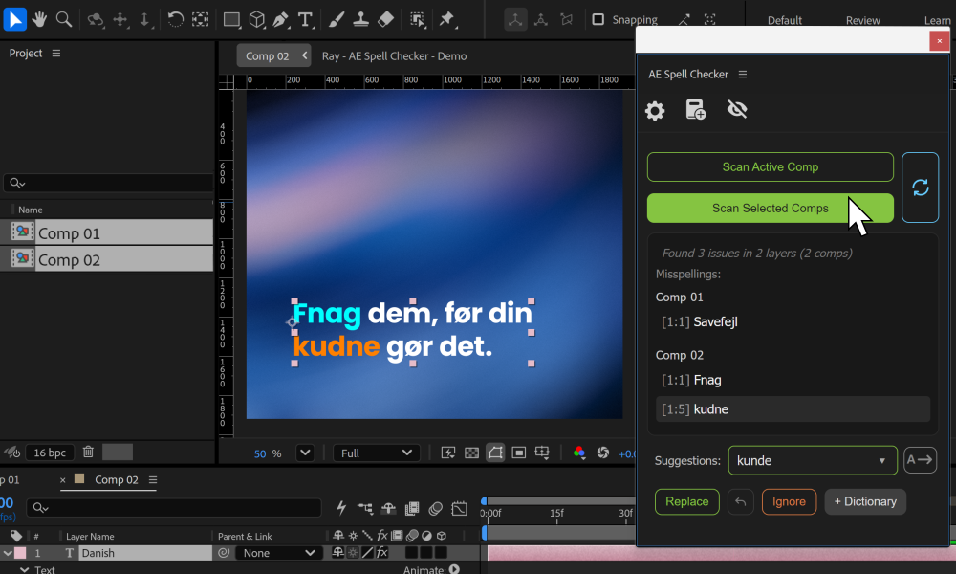Click the undo arrow button next to Replace
The width and height of the screenshot is (956, 574).
point(741,501)
